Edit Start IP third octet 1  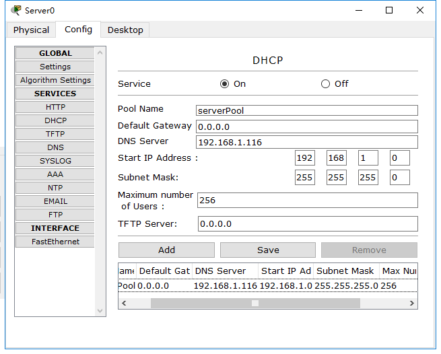click(x=368, y=158)
